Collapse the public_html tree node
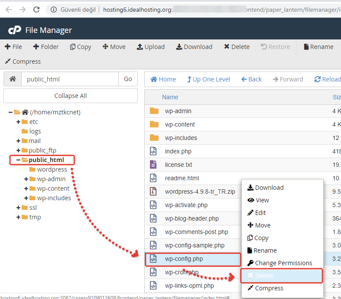The image size is (341, 299). click(18, 160)
